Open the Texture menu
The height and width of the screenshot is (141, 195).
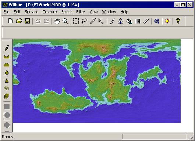point(50,12)
